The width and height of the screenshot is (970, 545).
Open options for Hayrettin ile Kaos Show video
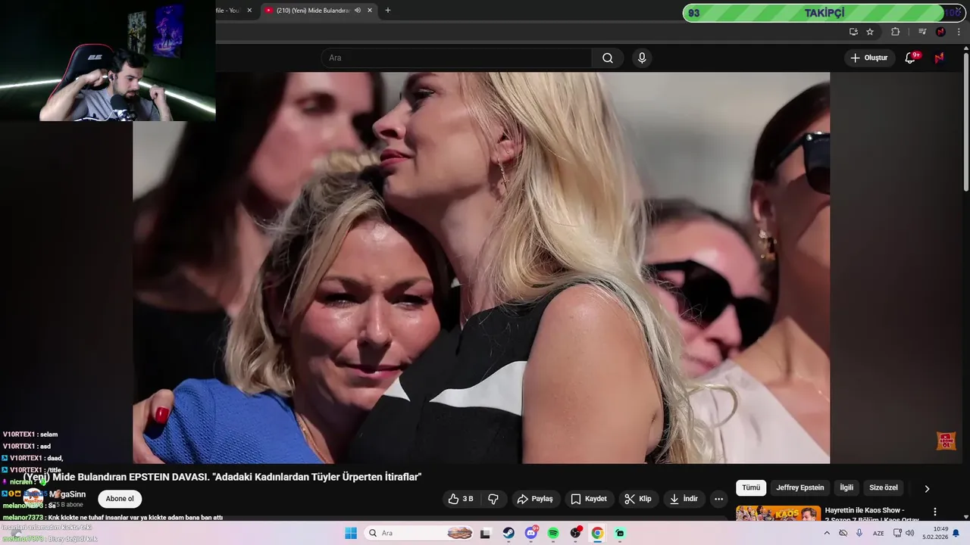935,512
